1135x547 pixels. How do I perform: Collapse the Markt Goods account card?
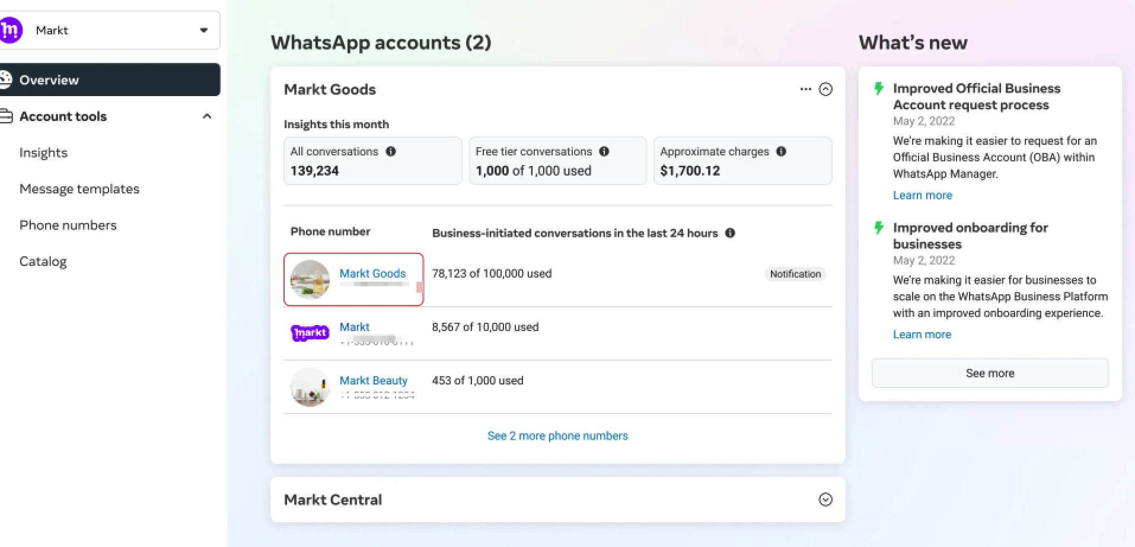click(825, 89)
